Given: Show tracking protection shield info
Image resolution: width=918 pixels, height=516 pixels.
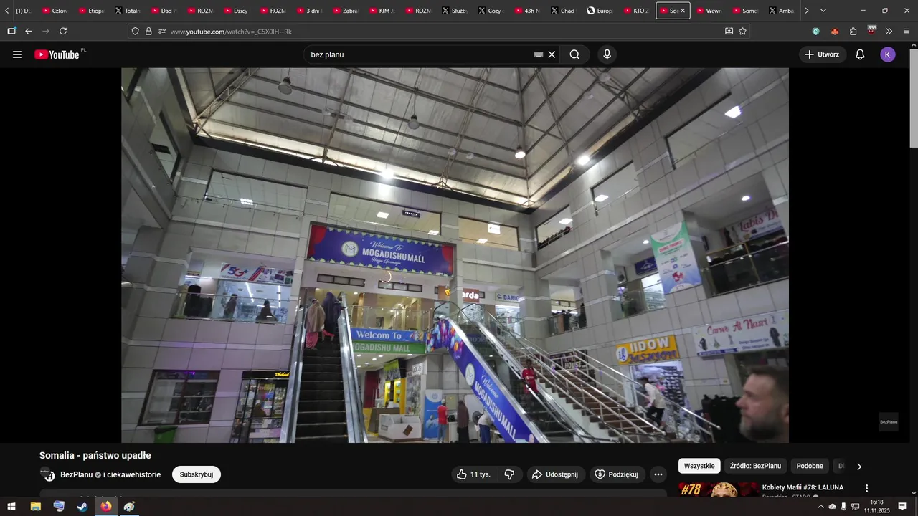Looking at the screenshot, I should click(135, 32).
